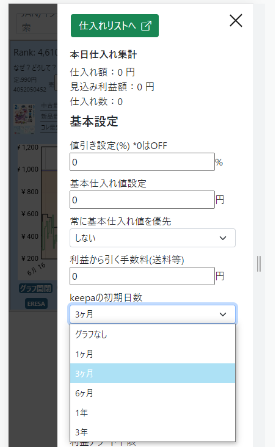The width and height of the screenshot is (276, 447).
Task: Collapse the keepaの初期日数 dropdown showing 3ヶ月
Action: [x=153, y=314]
